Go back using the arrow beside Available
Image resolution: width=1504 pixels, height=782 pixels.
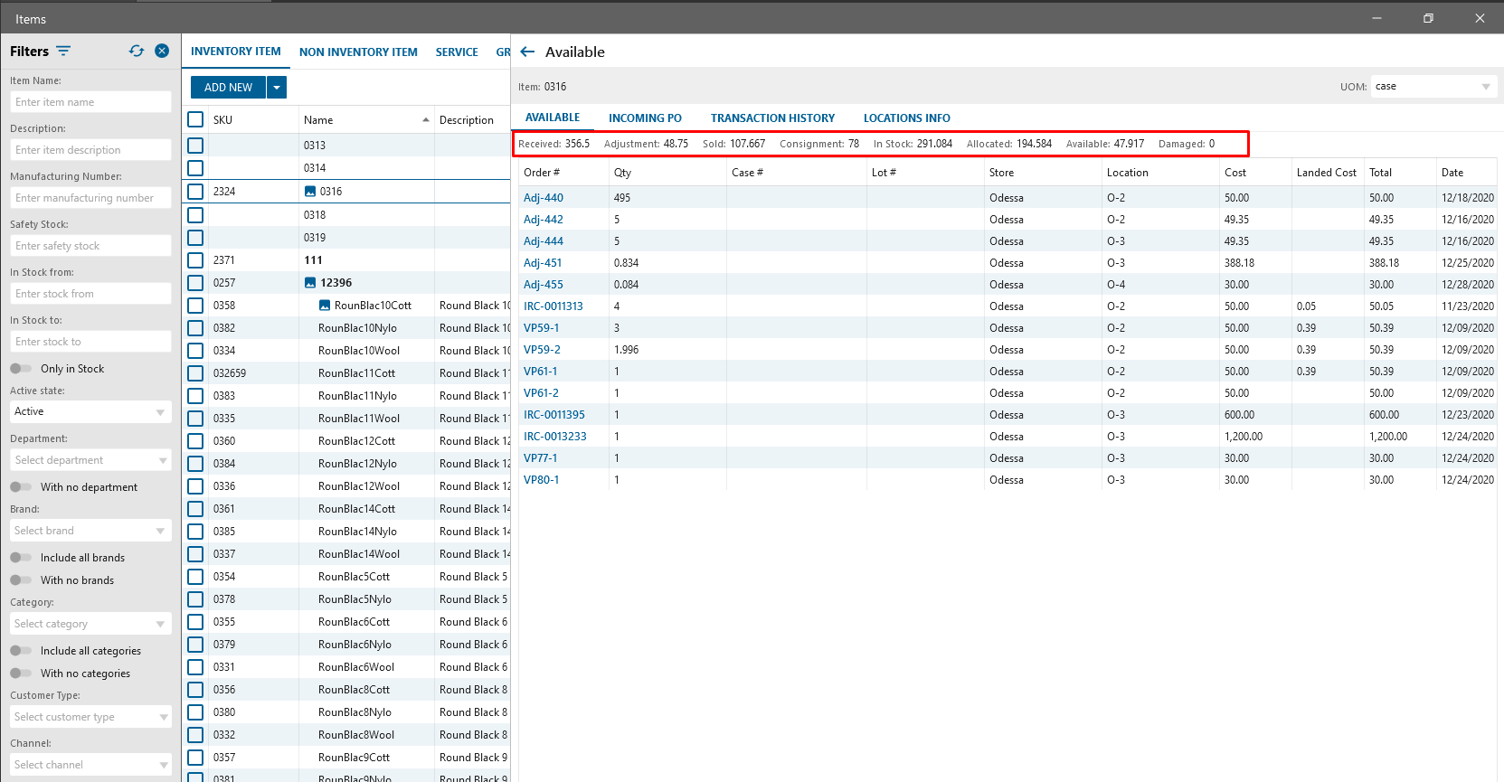click(528, 52)
